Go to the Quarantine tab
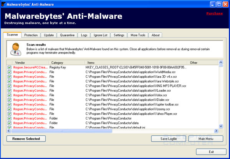Image resolution: width=230 pixels, height=159 pixels. pyautogui.click(x=67, y=35)
